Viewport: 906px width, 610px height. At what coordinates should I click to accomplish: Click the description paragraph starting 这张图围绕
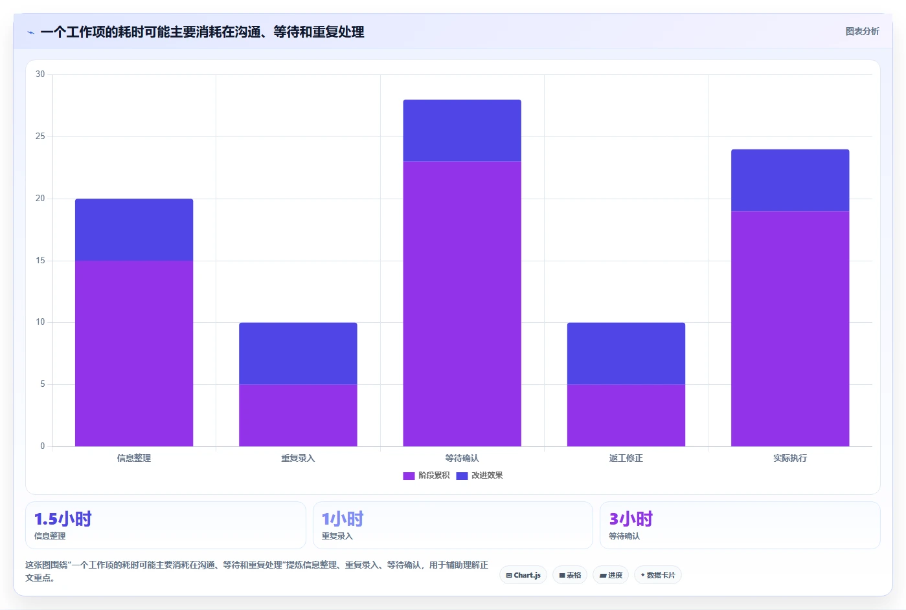[256, 571]
